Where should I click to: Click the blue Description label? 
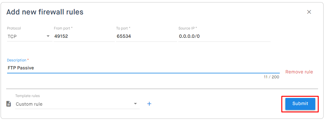(18, 60)
